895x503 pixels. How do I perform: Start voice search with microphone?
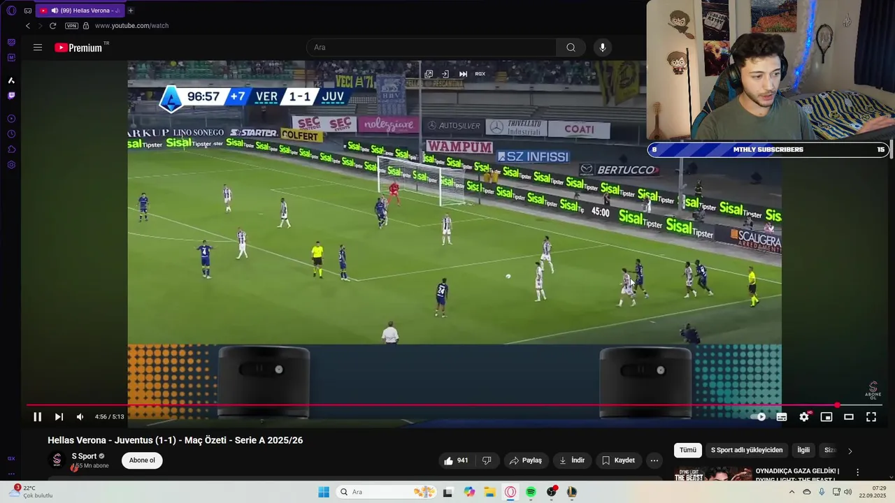click(603, 48)
